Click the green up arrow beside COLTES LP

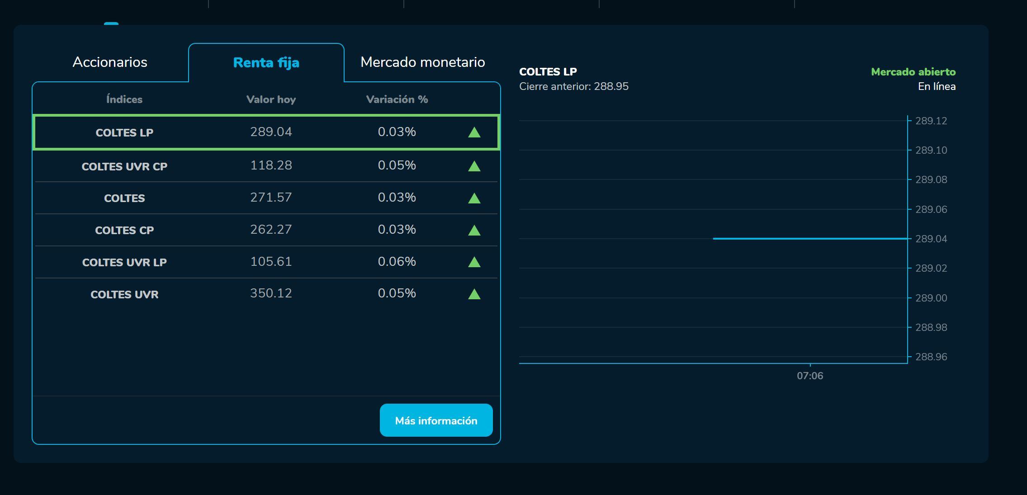[x=475, y=132]
